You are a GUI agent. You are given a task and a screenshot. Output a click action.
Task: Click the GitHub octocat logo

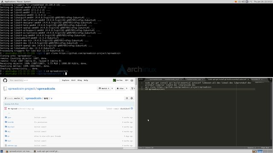[5, 80]
